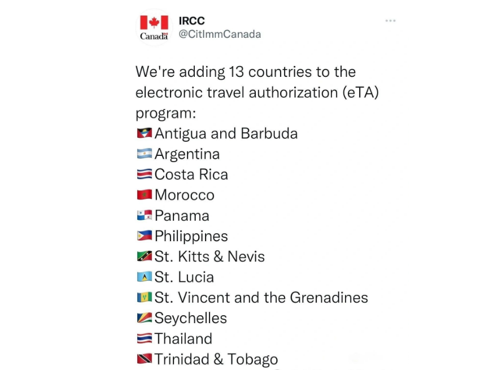Click the 'Seychelles' country name text
The image size is (485, 370).
point(190,319)
